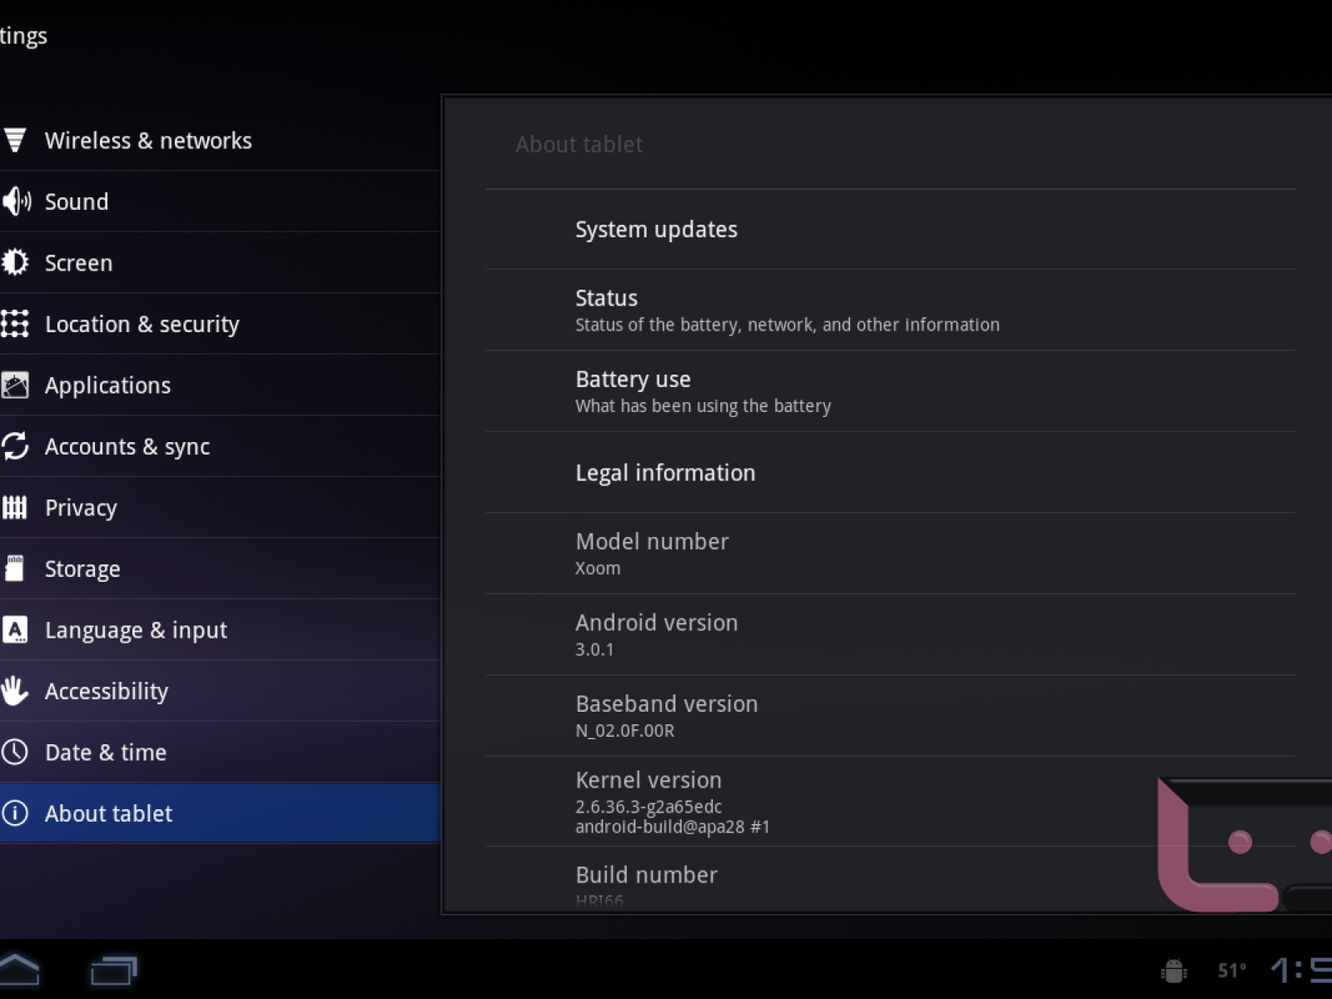Select About tablet in the sidebar
Screen dimensions: 1332x999
[x=108, y=813]
